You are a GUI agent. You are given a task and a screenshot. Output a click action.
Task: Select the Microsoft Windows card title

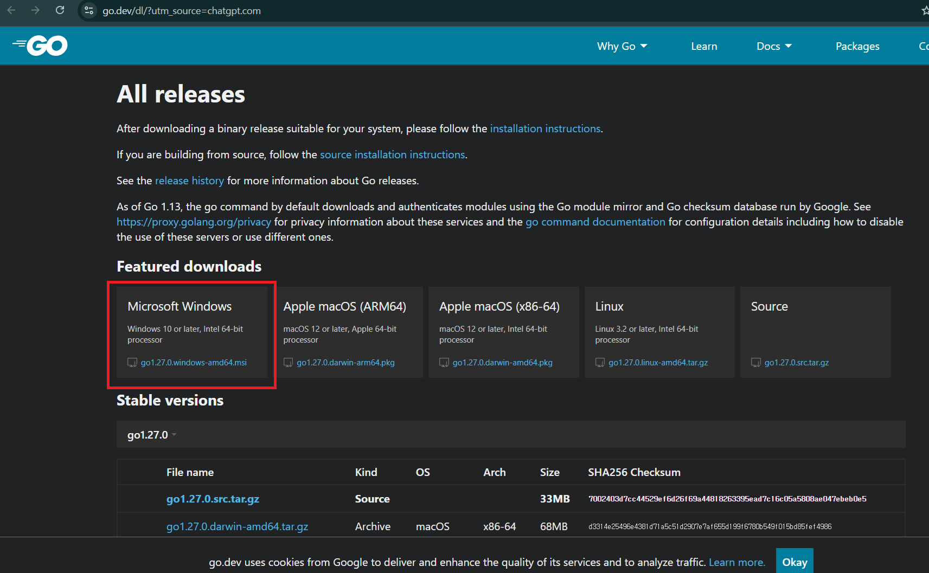click(x=180, y=306)
